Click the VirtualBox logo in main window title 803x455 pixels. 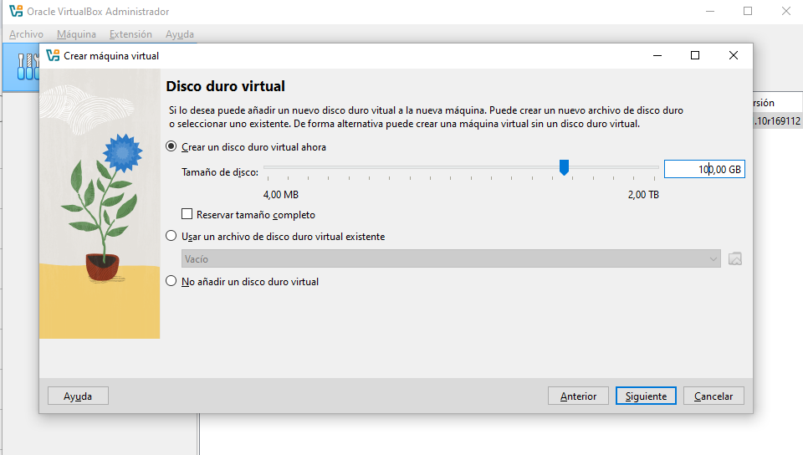point(16,11)
